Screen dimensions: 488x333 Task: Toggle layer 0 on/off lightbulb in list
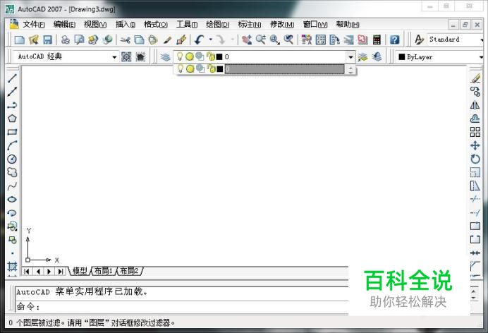point(181,68)
